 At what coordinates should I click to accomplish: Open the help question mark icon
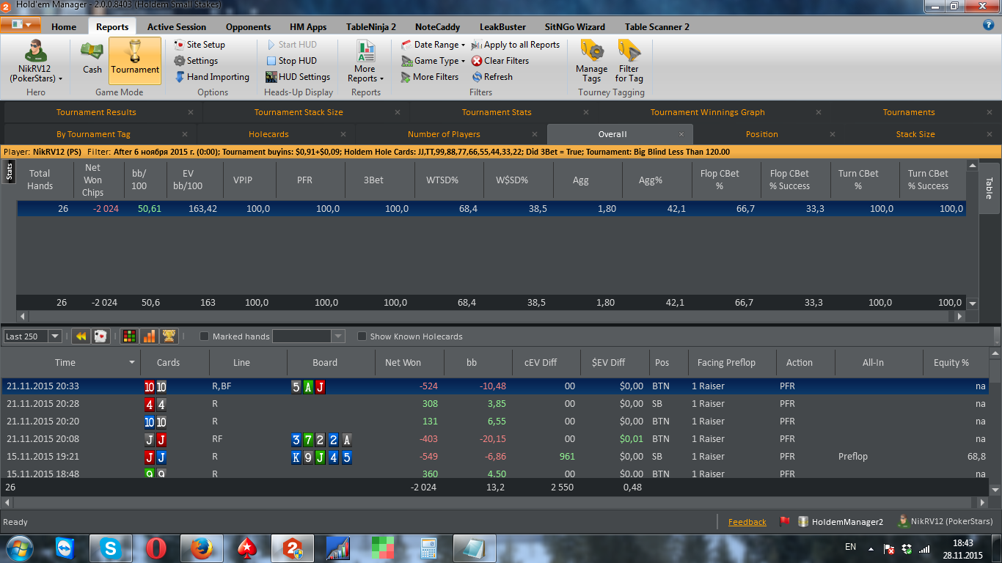[988, 25]
